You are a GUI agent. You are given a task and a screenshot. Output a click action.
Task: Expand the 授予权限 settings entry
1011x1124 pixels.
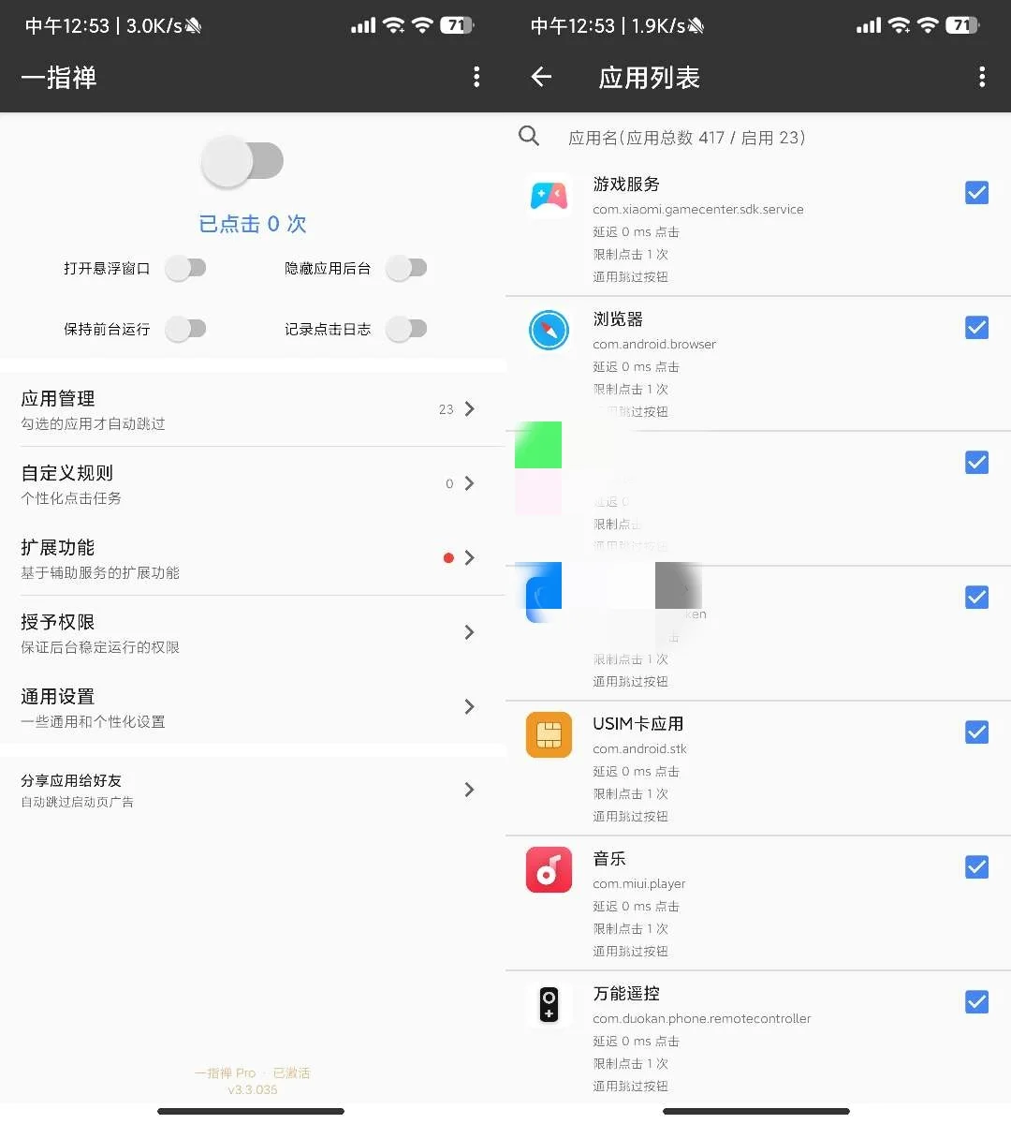click(253, 632)
